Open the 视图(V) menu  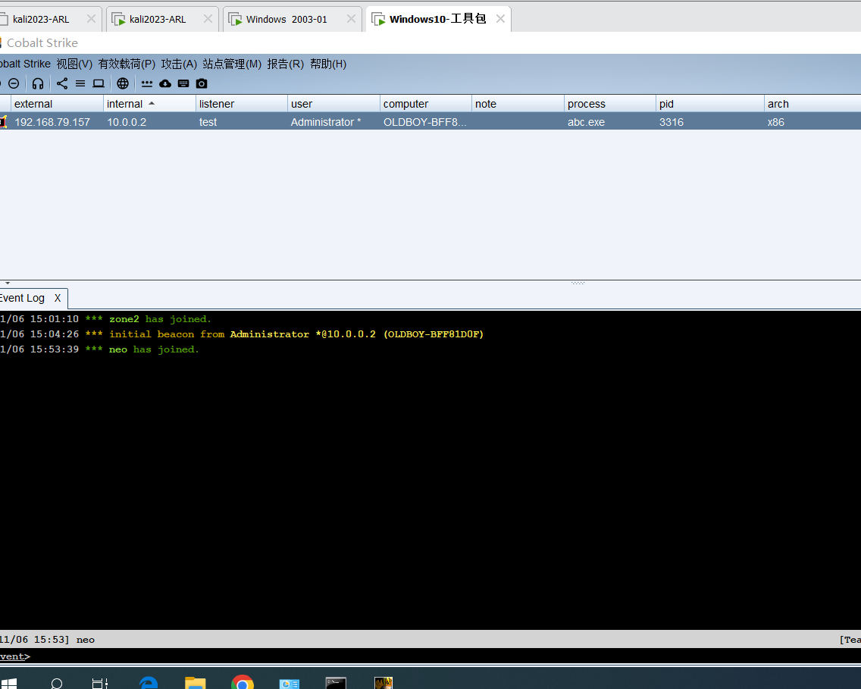pos(74,64)
